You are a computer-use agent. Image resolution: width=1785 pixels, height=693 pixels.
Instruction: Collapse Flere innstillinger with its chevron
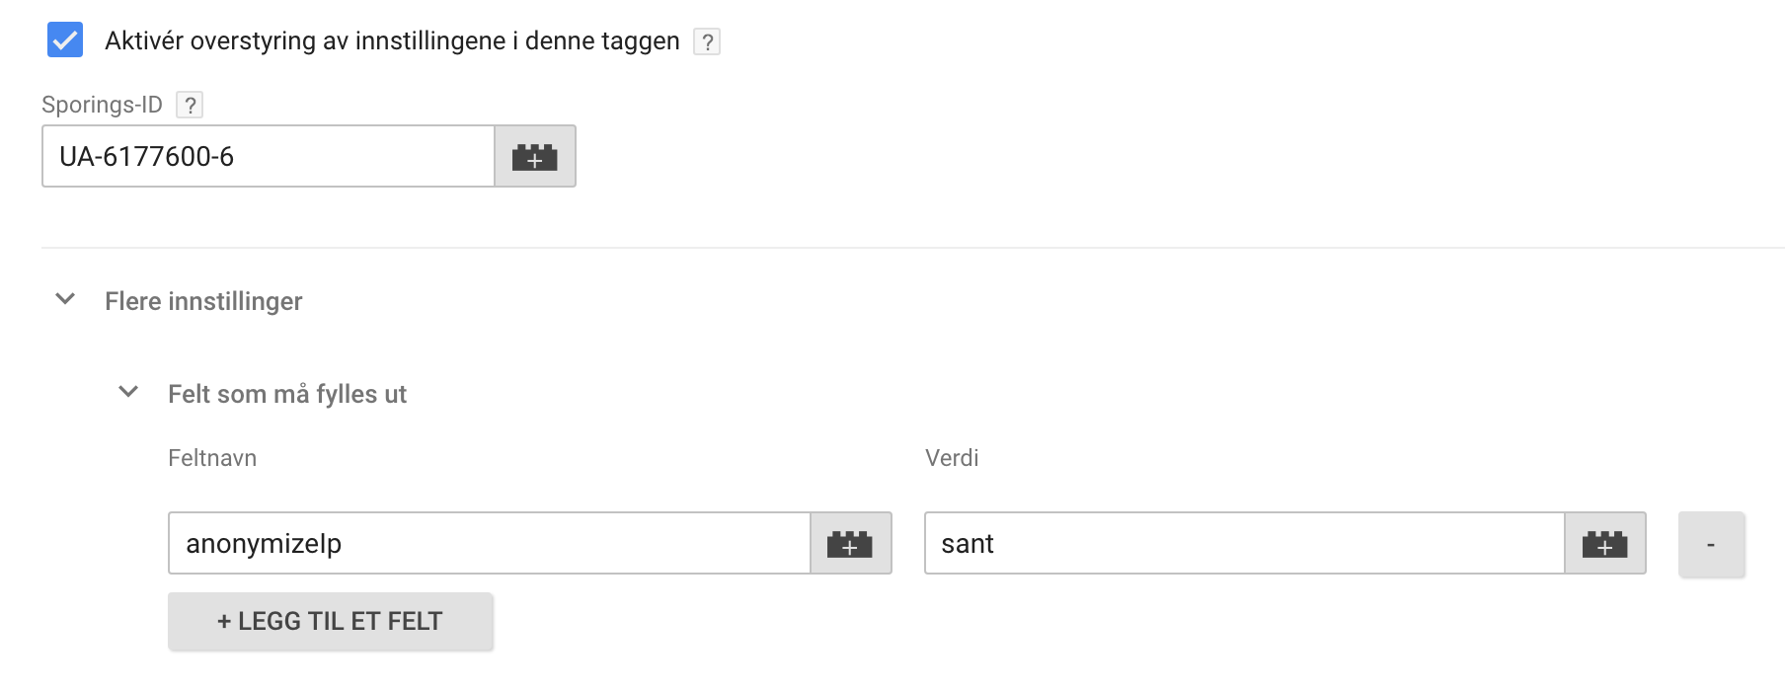coord(65,299)
